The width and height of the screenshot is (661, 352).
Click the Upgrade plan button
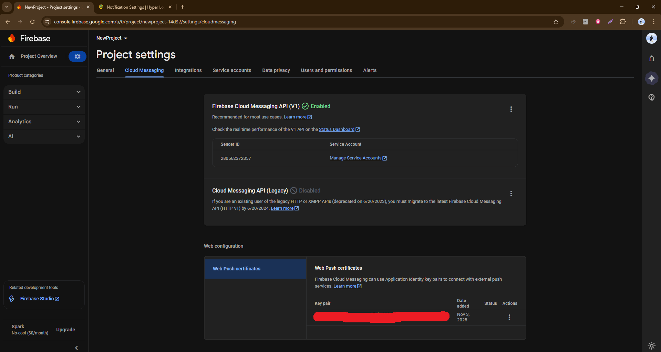click(x=66, y=330)
